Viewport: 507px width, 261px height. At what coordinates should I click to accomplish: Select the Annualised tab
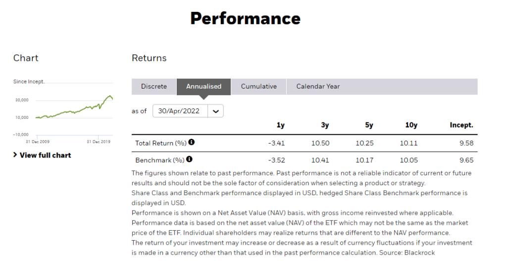(x=203, y=86)
